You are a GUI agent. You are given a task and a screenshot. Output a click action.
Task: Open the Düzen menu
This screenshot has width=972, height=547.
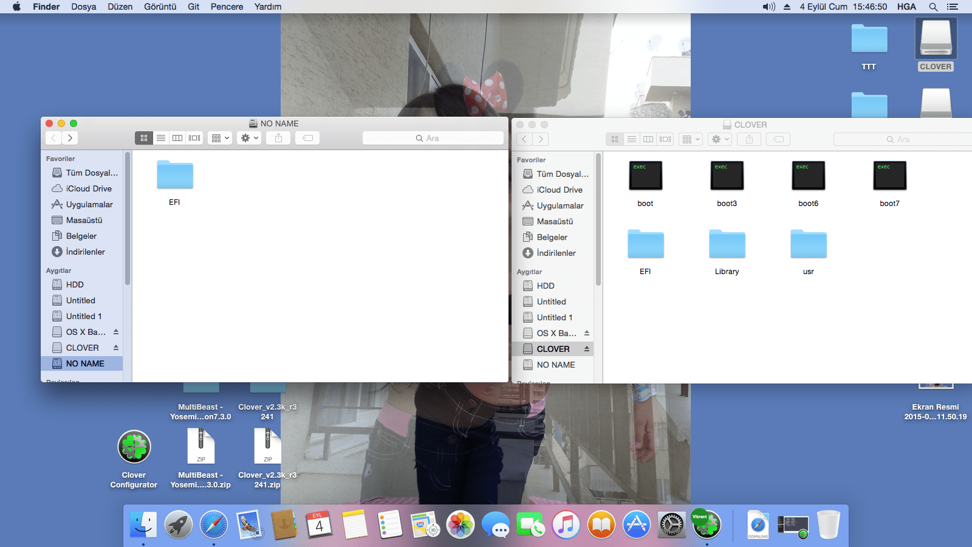[x=120, y=7]
